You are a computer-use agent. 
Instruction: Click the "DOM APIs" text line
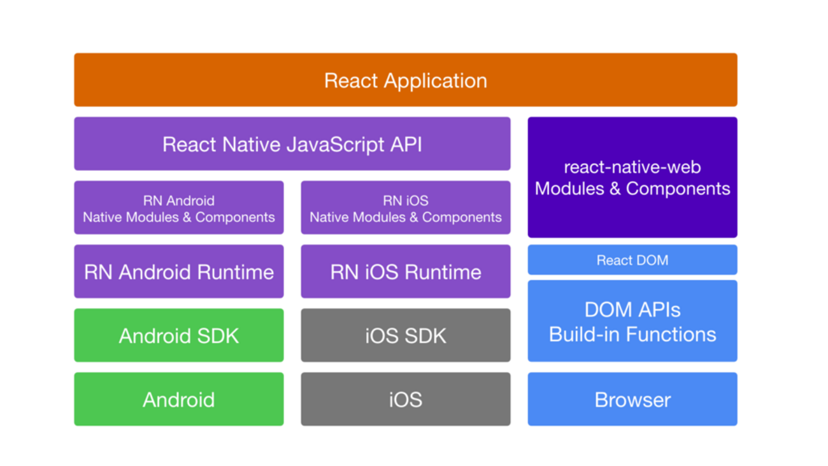632,310
